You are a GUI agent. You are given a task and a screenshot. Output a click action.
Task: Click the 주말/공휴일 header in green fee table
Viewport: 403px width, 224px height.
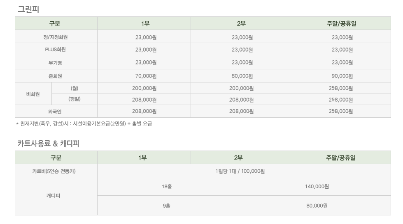[x=342, y=23]
